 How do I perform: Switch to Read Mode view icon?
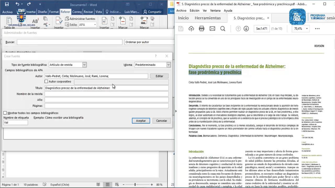[98, 185]
